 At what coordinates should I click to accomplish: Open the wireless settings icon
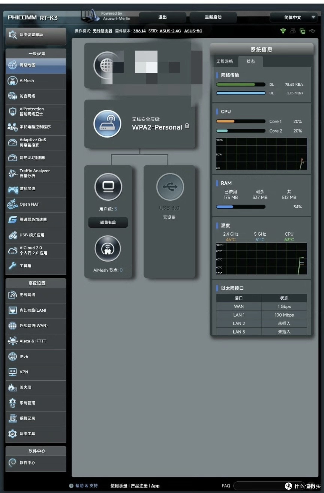[12, 295]
